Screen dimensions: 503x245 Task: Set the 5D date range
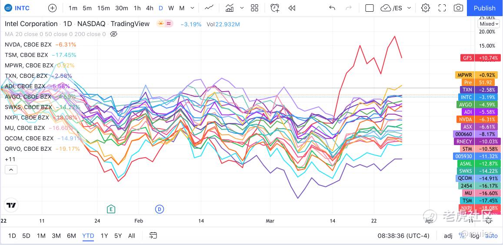pyautogui.click(x=27, y=236)
